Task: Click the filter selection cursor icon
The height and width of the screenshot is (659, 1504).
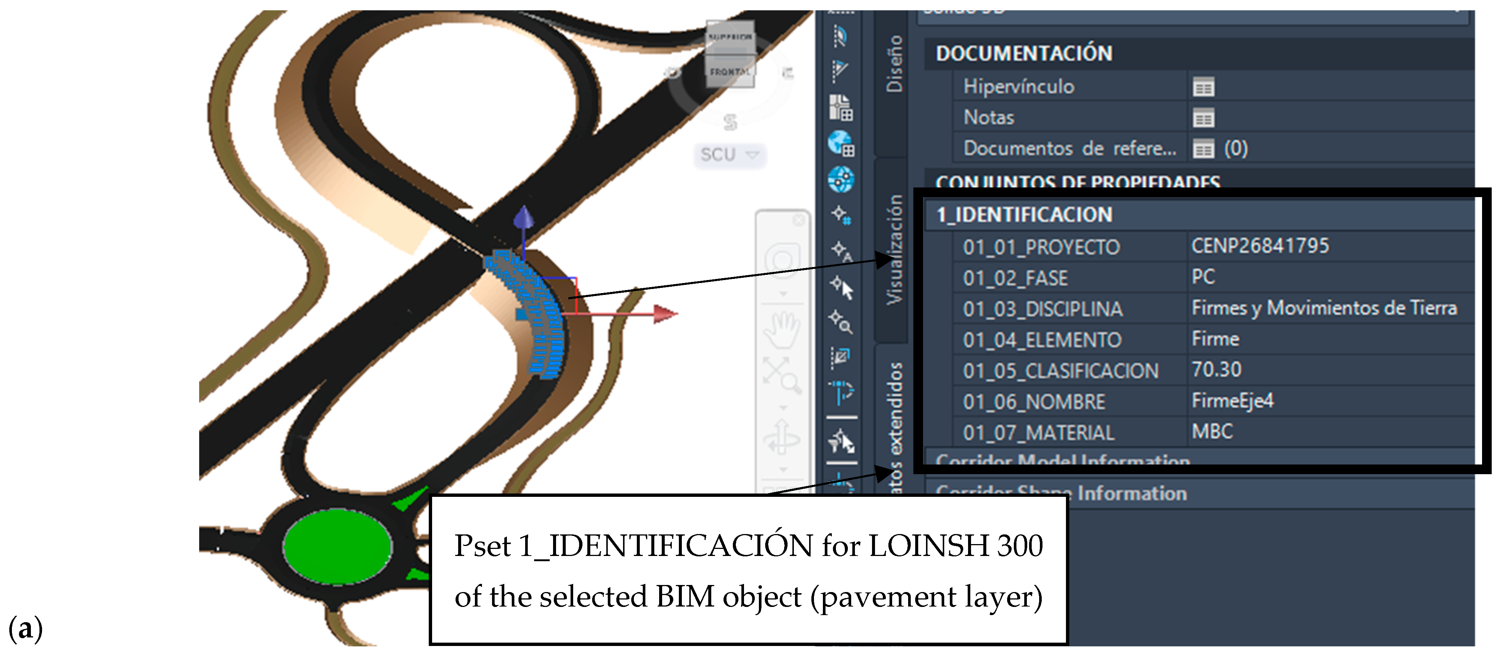Action: pos(842,441)
